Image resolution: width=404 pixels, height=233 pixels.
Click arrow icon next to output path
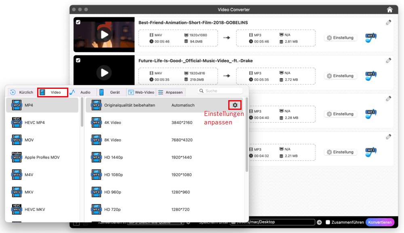tap(319, 222)
